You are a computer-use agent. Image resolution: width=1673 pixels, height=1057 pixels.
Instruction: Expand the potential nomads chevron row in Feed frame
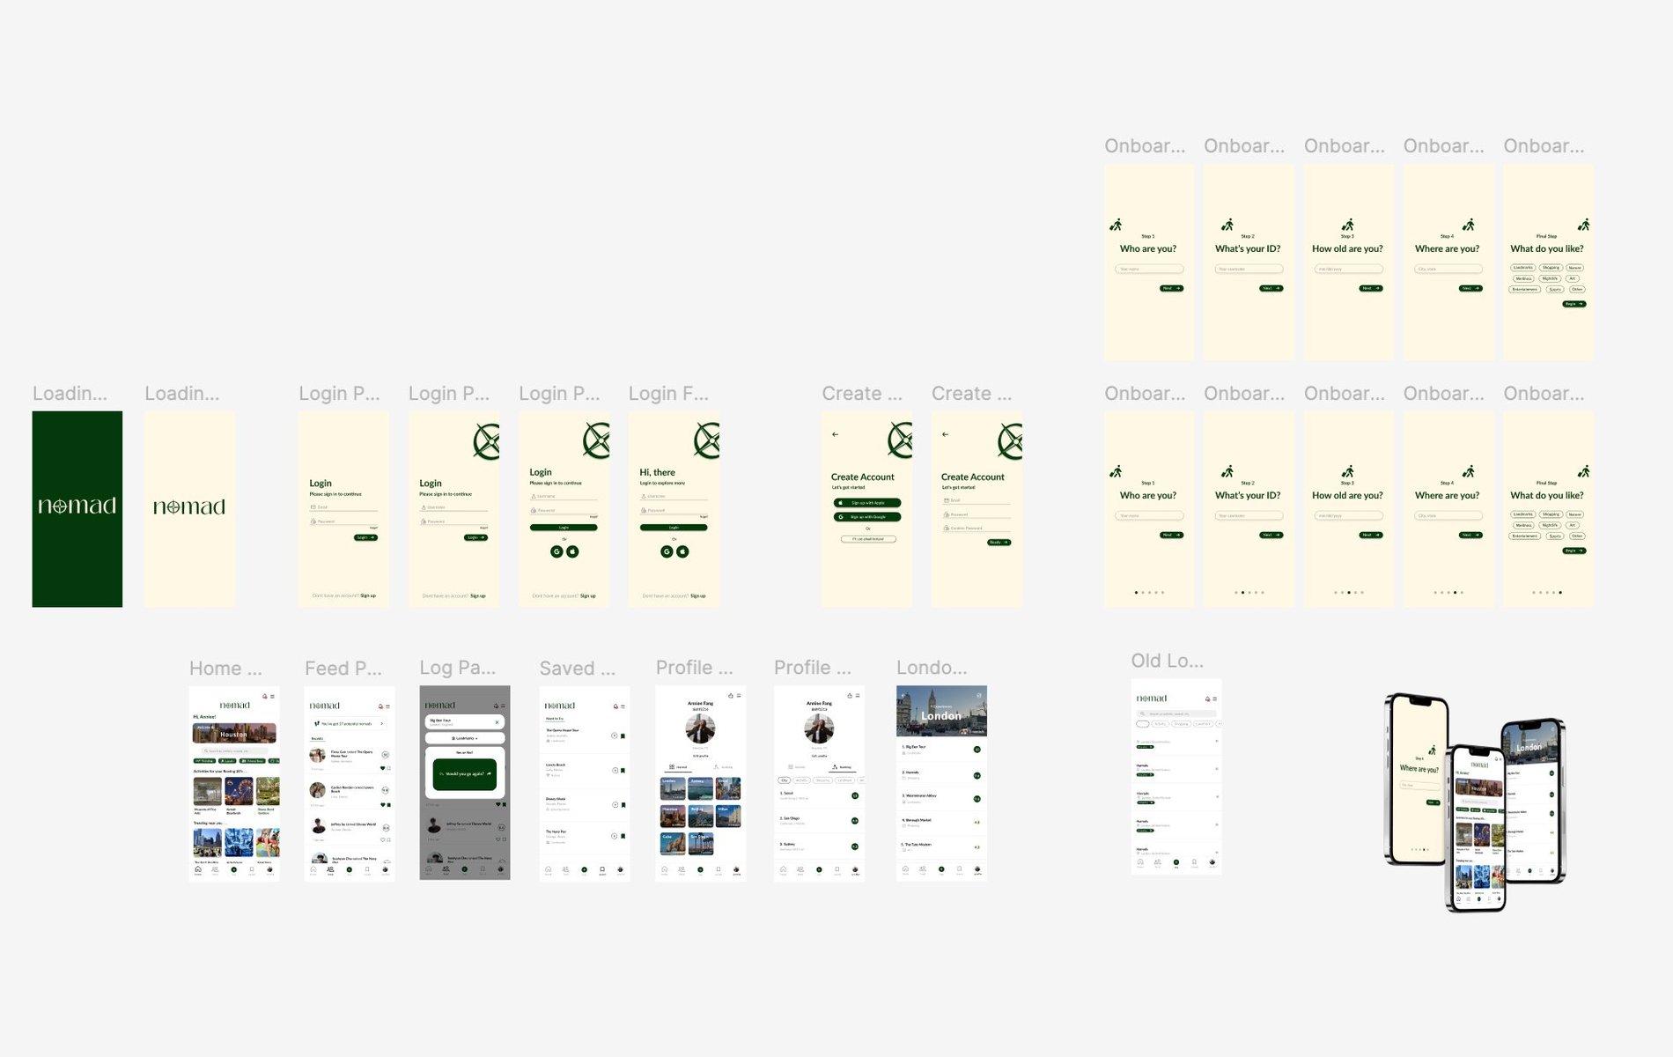click(349, 723)
